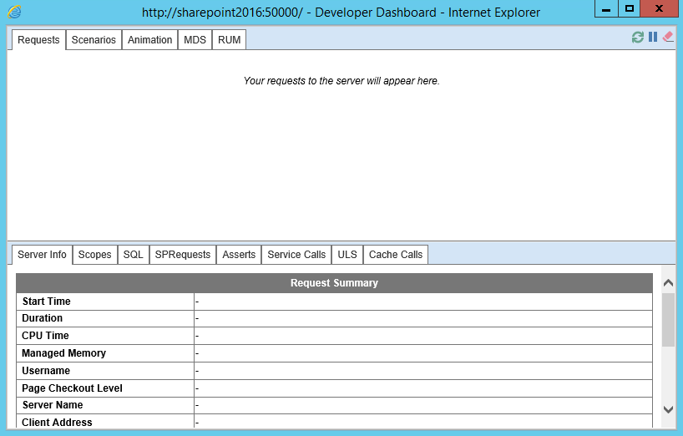Select the Server Name row label
This screenshot has width=683, height=436.
pos(53,405)
